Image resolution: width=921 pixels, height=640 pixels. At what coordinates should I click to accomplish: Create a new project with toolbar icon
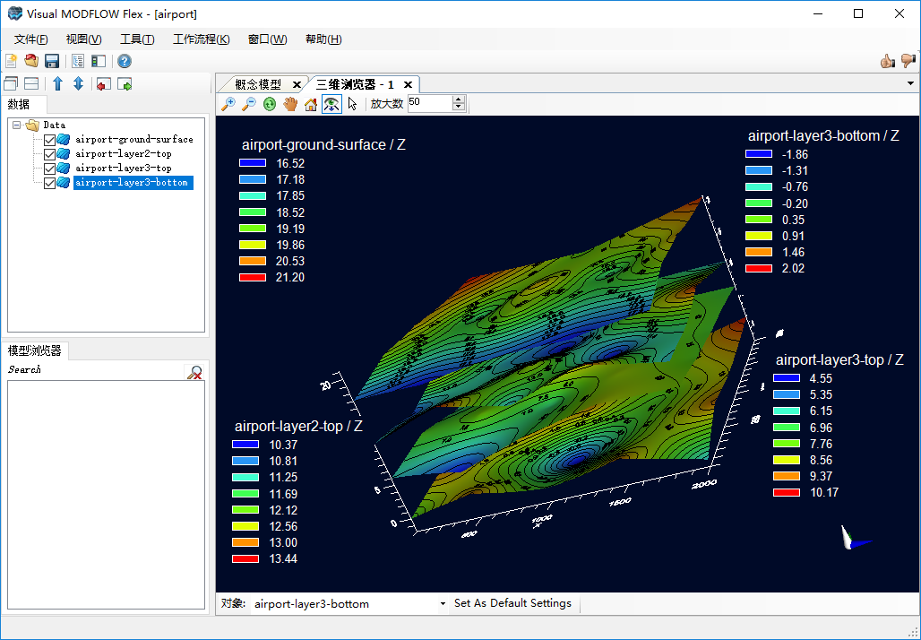click(x=11, y=61)
